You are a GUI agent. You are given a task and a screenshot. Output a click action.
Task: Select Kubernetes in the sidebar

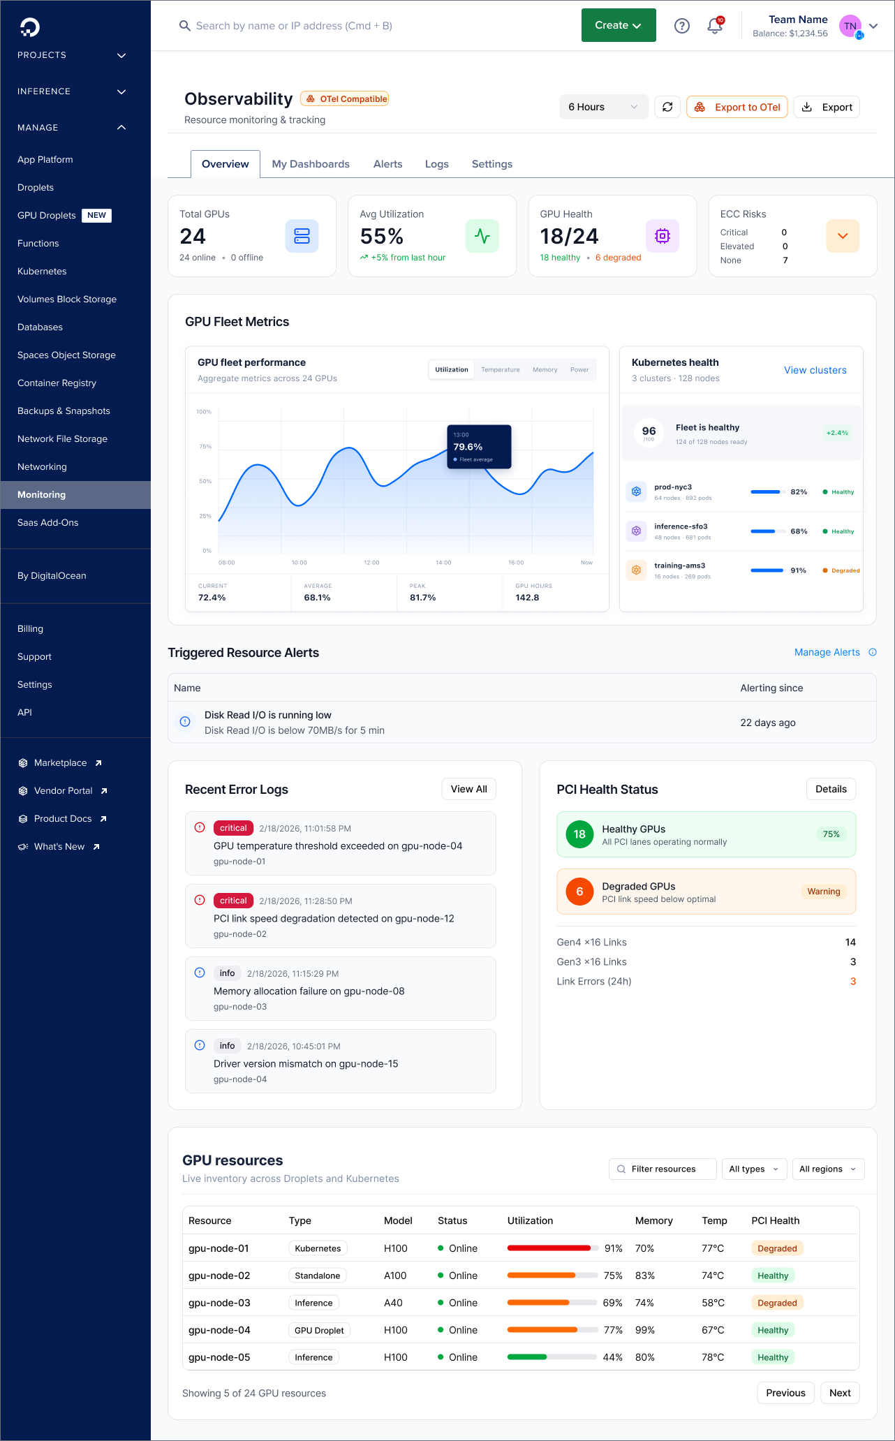[42, 272]
